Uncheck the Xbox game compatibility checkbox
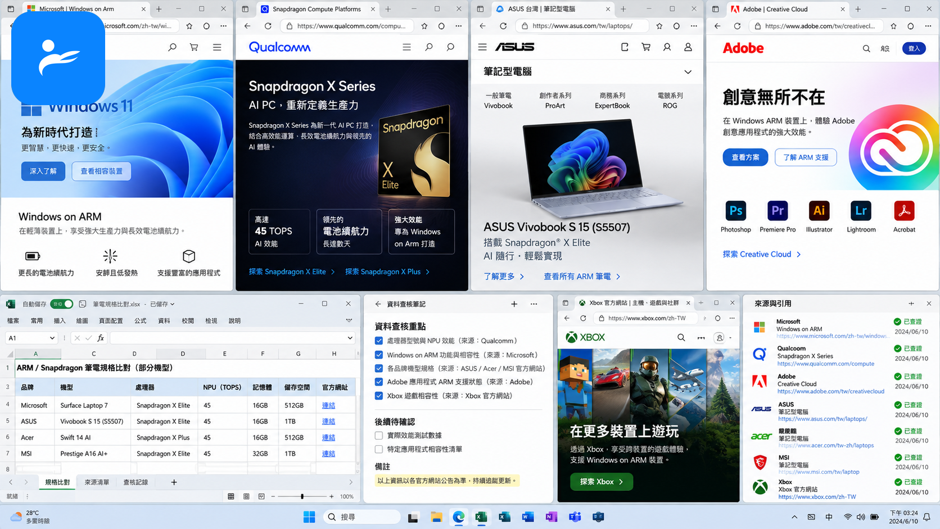This screenshot has height=529, width=940. point(379,396)
